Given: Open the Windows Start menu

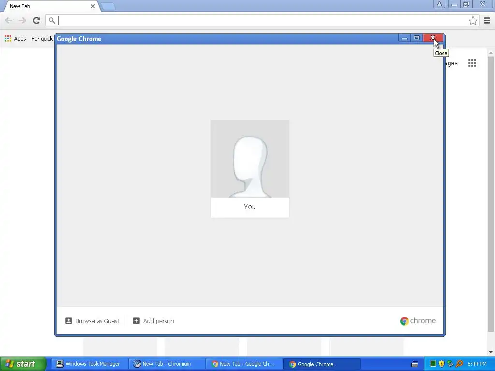Looking at the screenshot, I should pos(23,364).
